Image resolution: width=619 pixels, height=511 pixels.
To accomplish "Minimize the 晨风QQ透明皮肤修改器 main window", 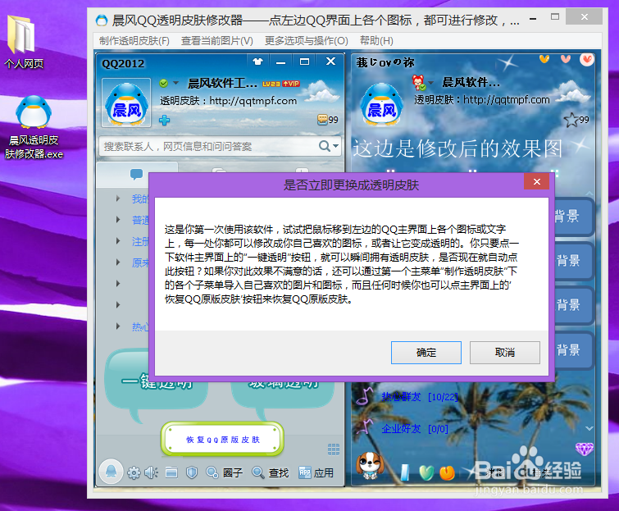I will coord(533,19).
